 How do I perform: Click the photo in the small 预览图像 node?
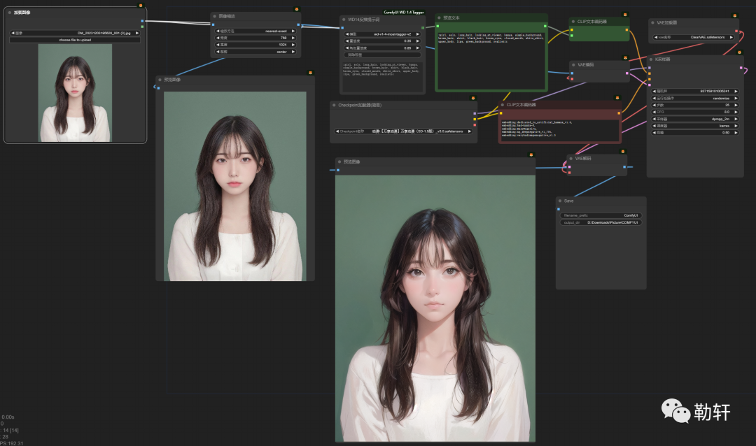(234, 186)
